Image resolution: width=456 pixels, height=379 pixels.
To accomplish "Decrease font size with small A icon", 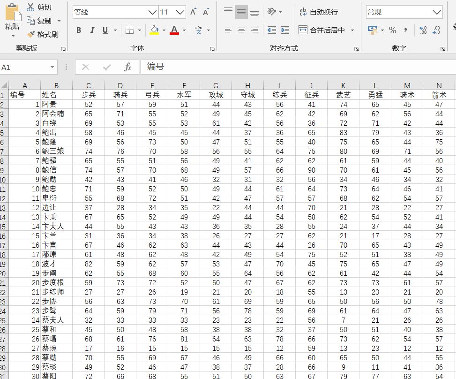I will [206, 12].
